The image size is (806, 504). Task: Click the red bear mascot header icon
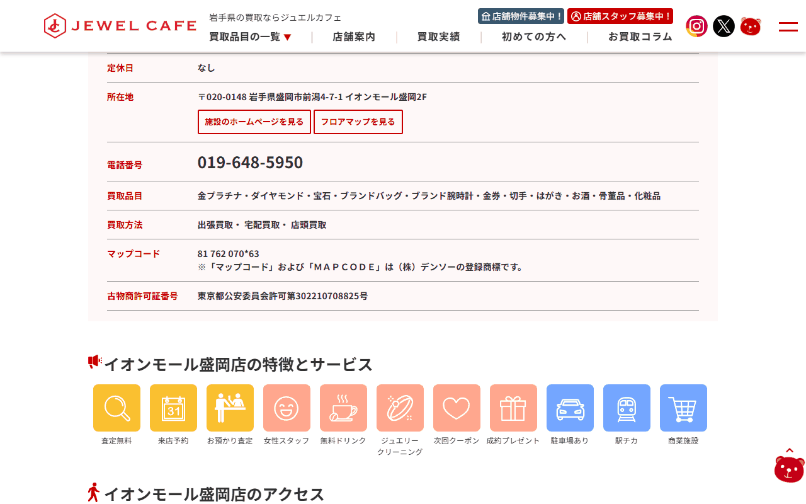(751, 26)
